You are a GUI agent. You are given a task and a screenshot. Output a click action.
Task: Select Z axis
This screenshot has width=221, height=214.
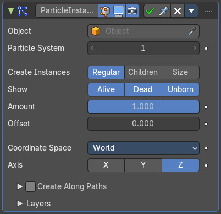pyautogui.click(x=180, y=165)
